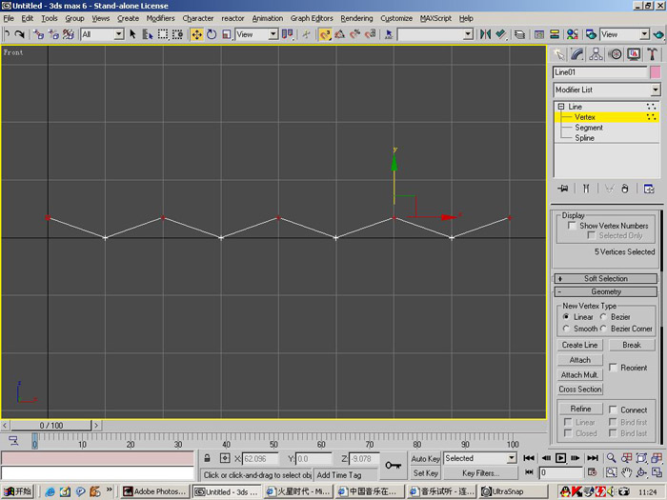The width and height of the screenshot is (667, 500).
Task: Collapse the Line tree in stack
Action: point(561,107)
